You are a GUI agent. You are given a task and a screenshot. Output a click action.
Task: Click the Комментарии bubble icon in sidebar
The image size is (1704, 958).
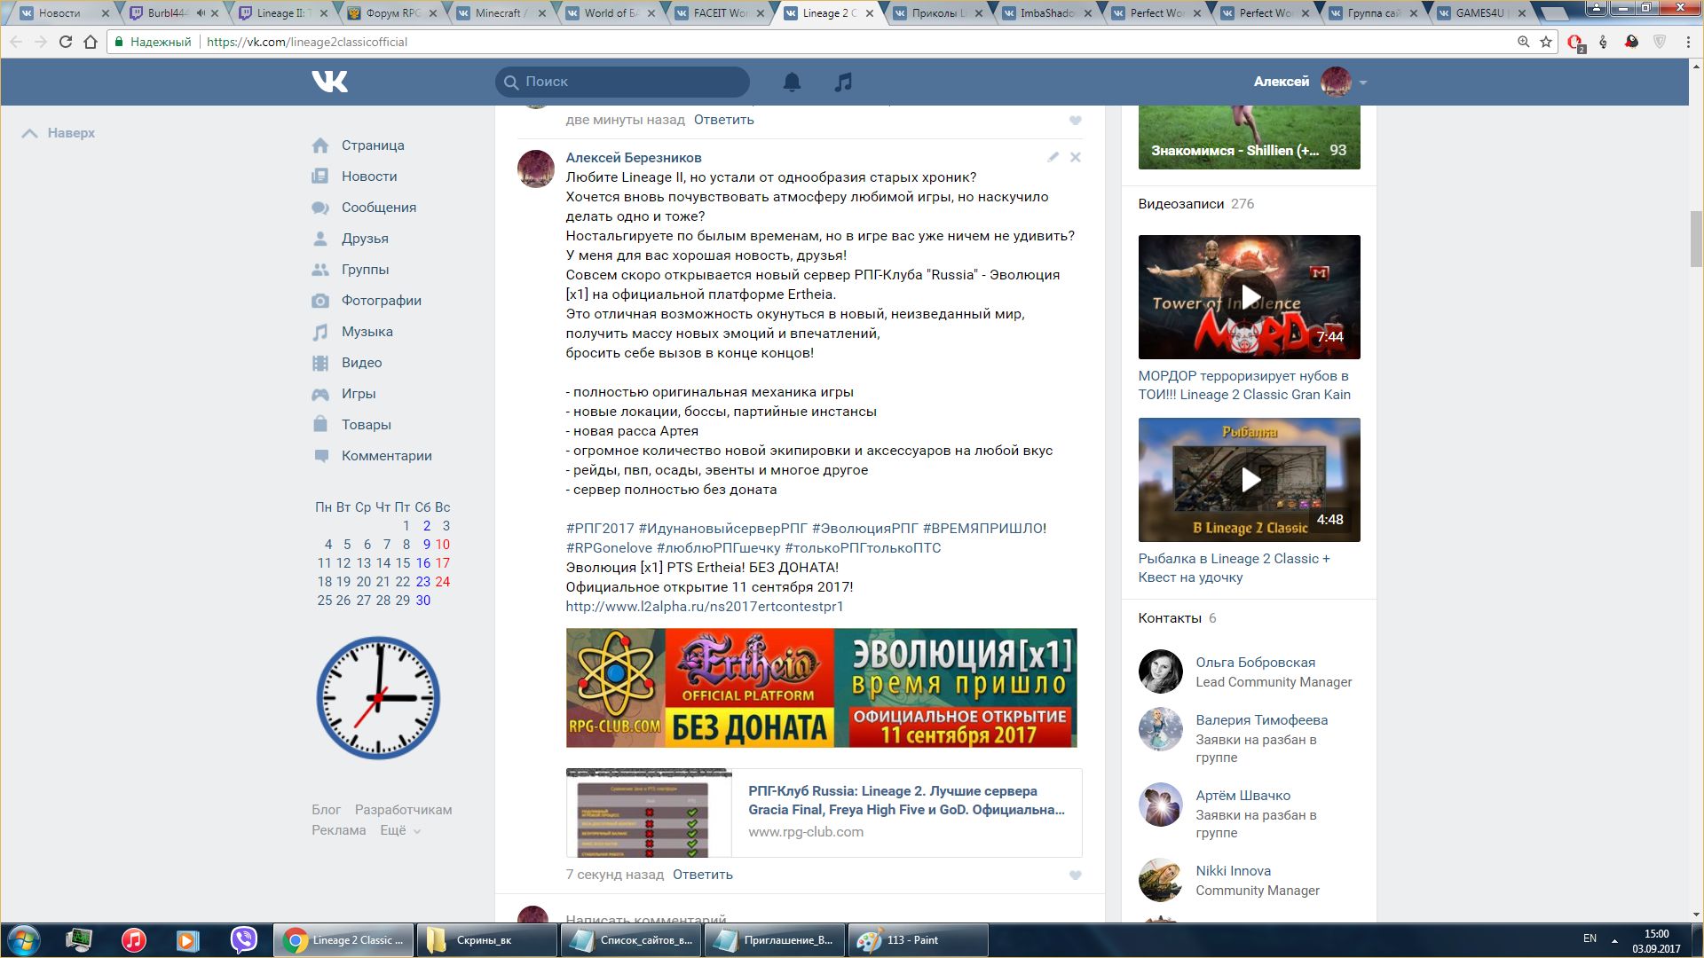tap(320, 456)
